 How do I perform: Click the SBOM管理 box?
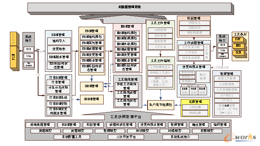[x=91, y=86]
